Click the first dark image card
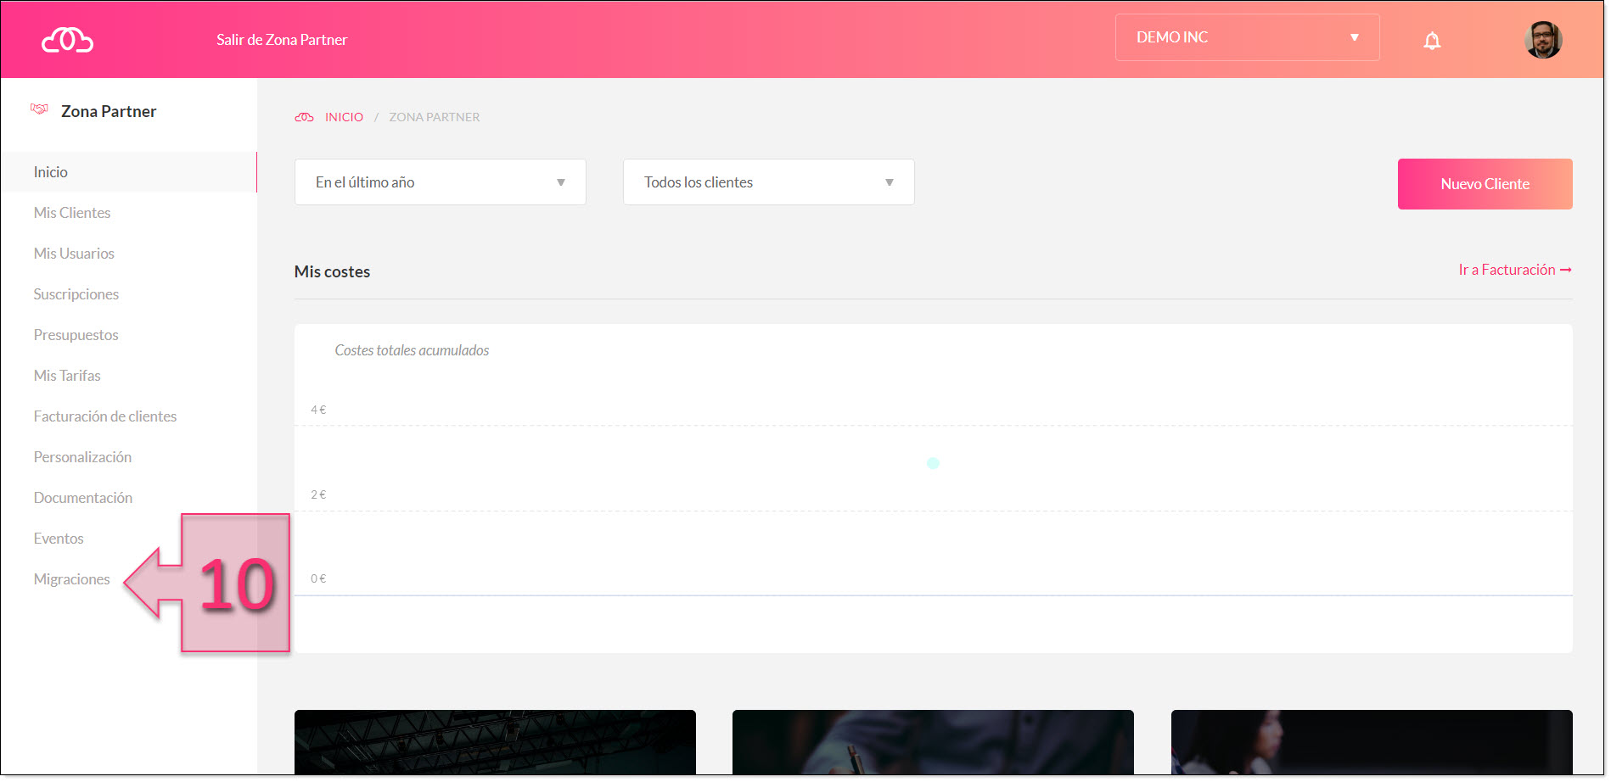The width and height of the screenshot is (1611, 782). (x=495, y=742)
